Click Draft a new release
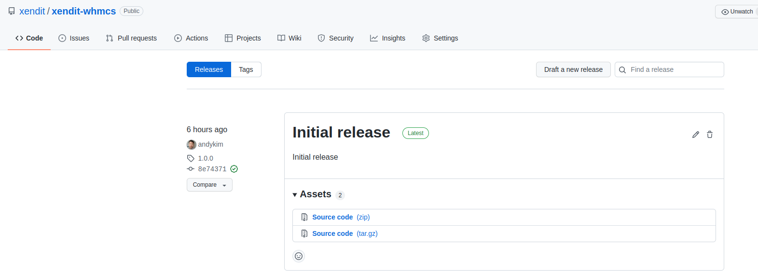The width and height of the screenshot is (758, 274). (x=573, y=69)
